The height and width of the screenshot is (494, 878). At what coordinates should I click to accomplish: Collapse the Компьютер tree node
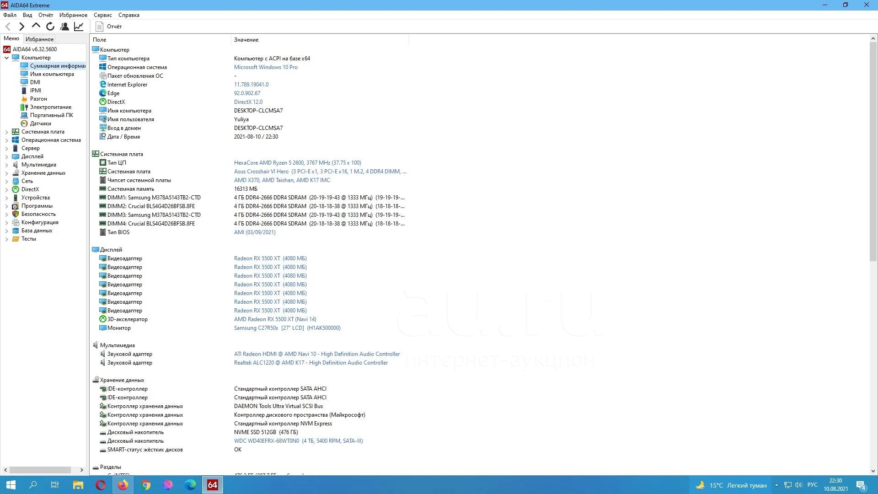6,58
